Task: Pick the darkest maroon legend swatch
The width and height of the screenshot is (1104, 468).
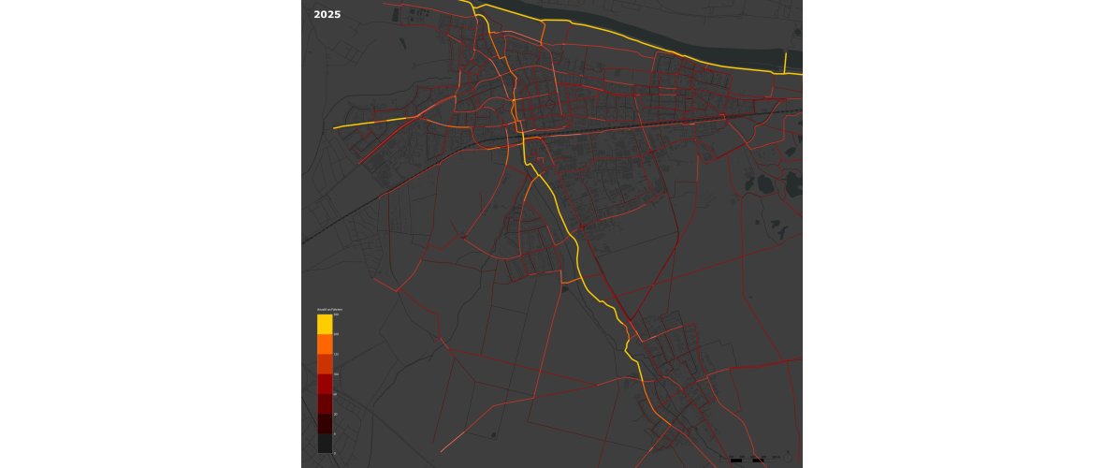Action: (325, 423)
